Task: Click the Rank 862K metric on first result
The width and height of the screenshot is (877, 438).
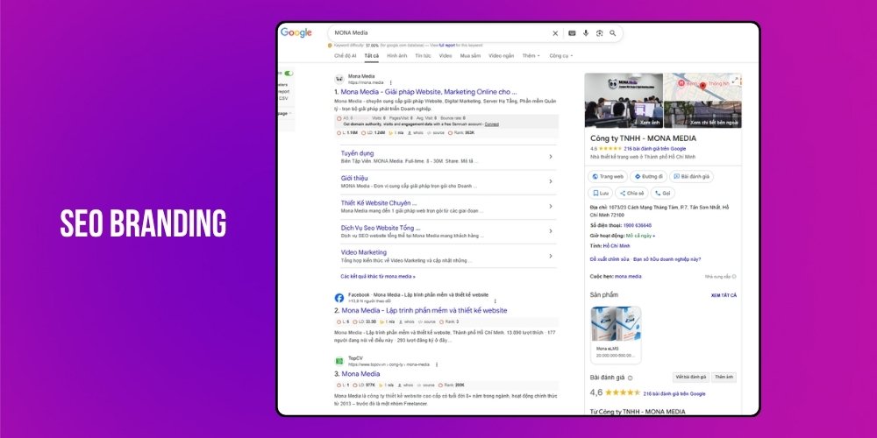Action: (x=461, y=133)
